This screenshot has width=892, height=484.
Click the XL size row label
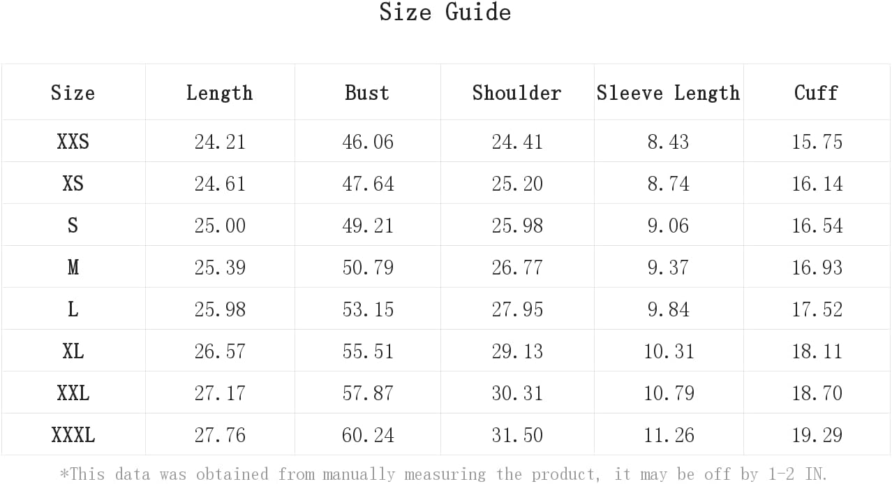pos(73,351)
